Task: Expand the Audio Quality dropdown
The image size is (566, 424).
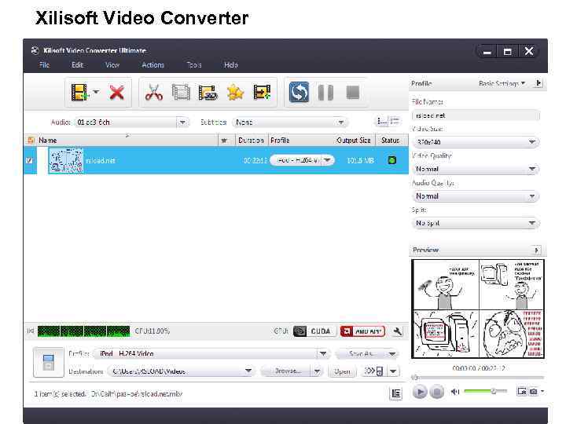Action: point(531,196)
